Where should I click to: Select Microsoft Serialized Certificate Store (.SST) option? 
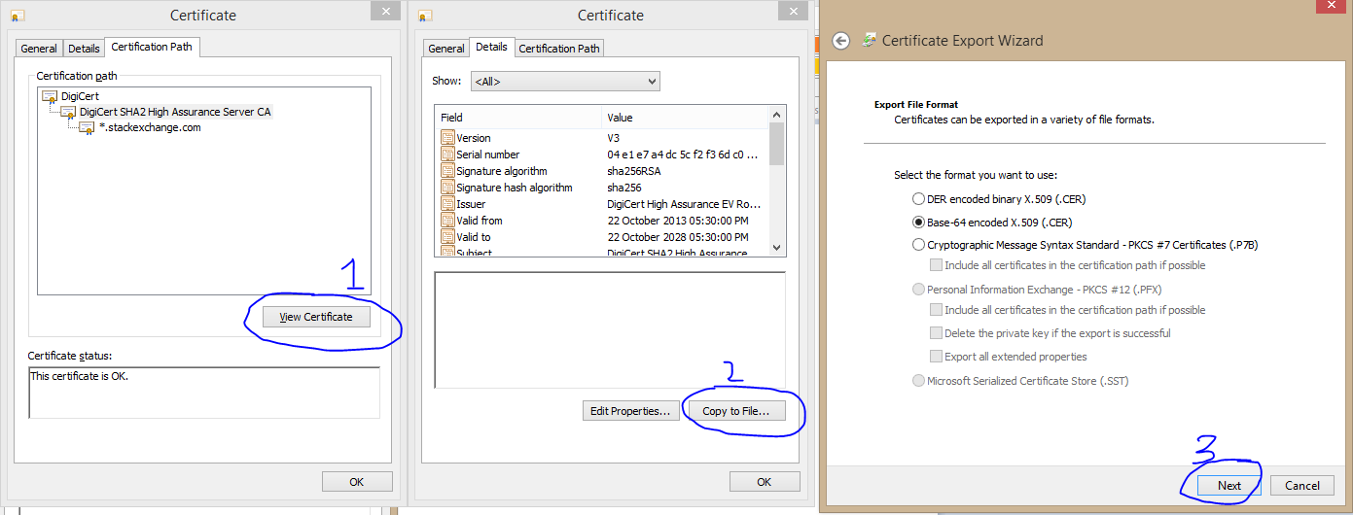pos(918,381)
